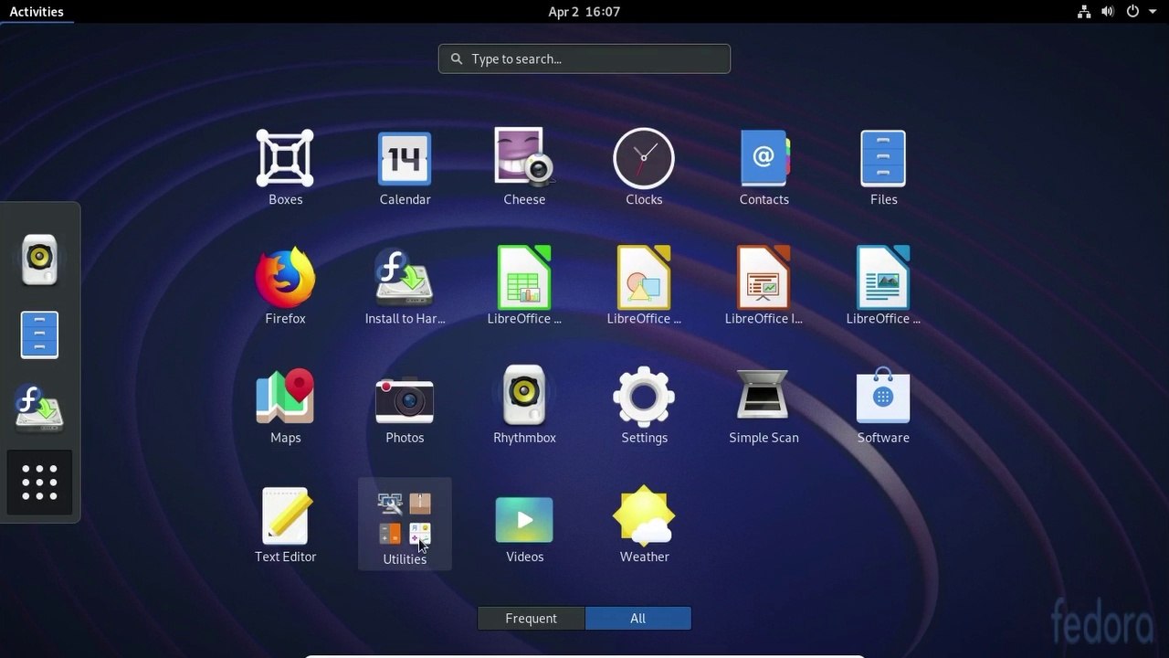Viewport: 1169px width, 658px height.
Task: Click the Fedora installer in the dash
Action: pyautogui.click(x=39, y=409)
